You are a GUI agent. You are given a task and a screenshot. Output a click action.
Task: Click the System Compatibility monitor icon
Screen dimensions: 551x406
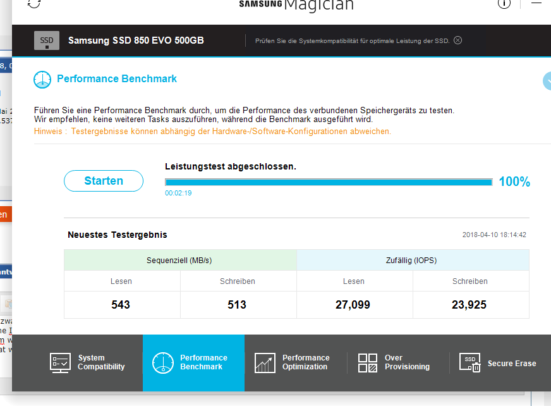60,363
